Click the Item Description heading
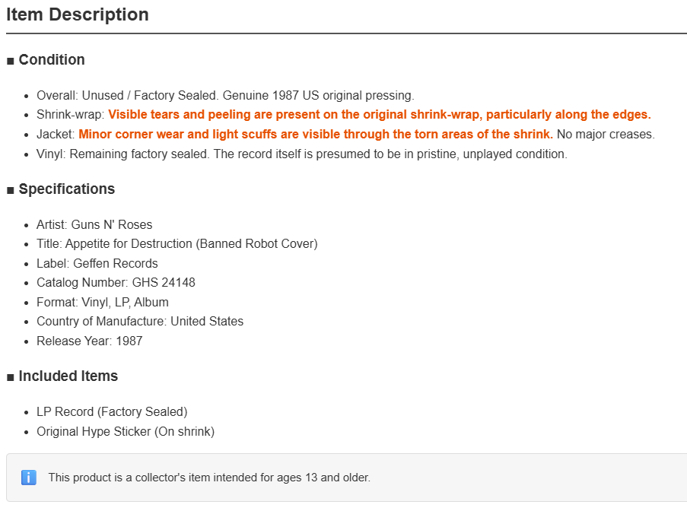 [78, 14]
